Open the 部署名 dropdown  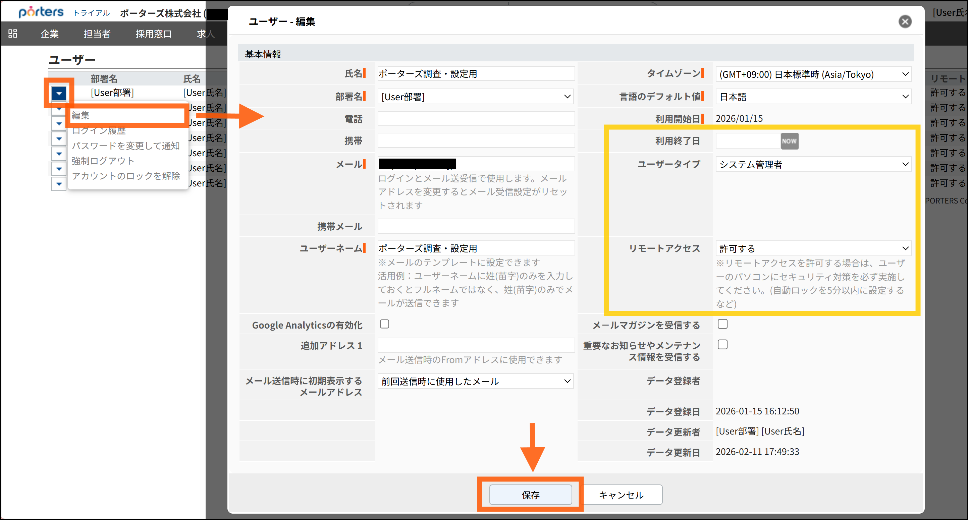(x=475, y=97)
